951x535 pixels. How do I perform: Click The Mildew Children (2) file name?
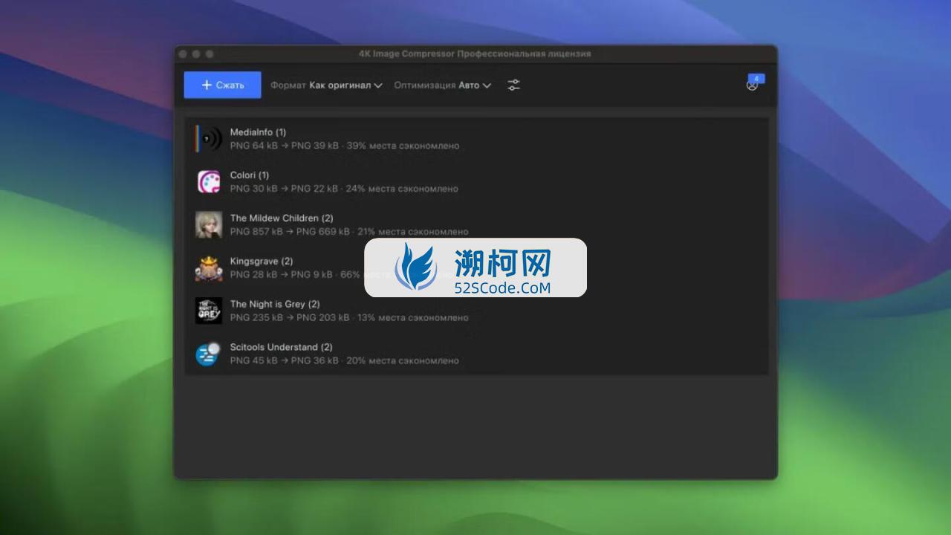[x=282, y=218]
